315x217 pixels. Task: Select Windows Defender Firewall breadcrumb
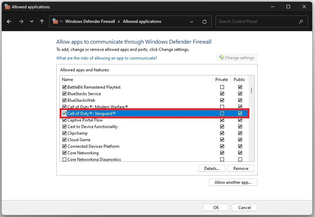tap(90, 21)
